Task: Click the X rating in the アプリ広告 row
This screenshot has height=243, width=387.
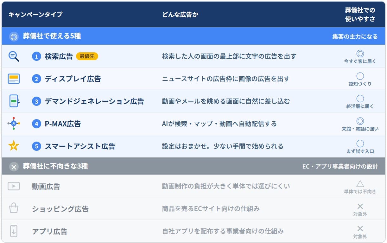Action: 360,229
